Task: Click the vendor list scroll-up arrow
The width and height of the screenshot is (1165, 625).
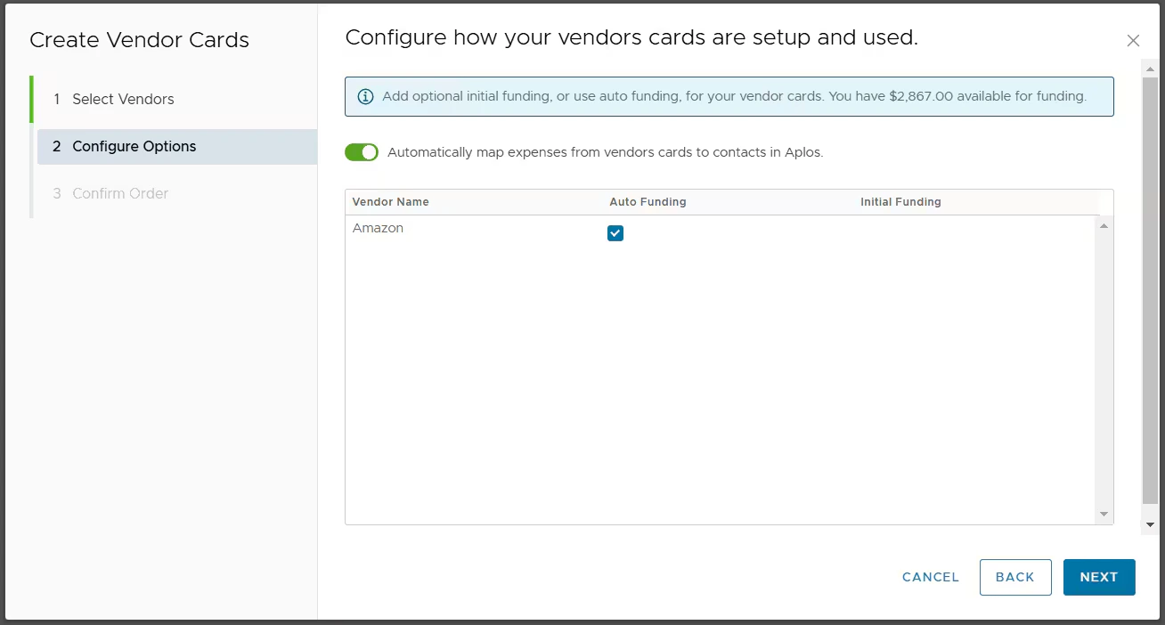Action: click(1104, 225)
